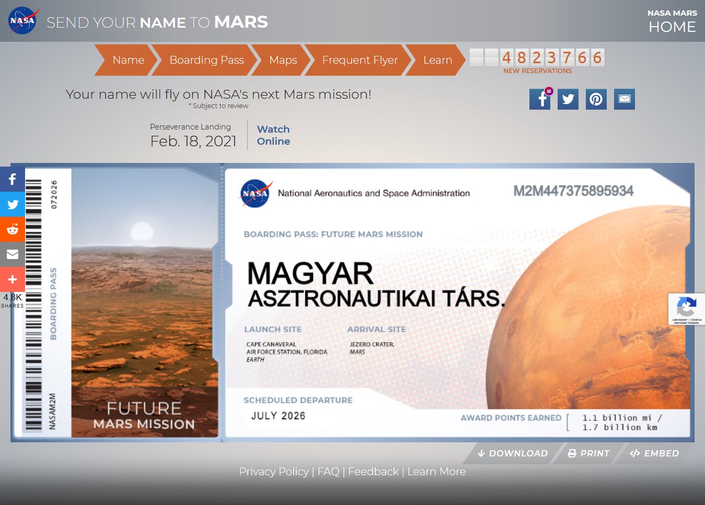Share on Facebook via top share icon
This screenshot has width=705, height=505.
[540, 99]
